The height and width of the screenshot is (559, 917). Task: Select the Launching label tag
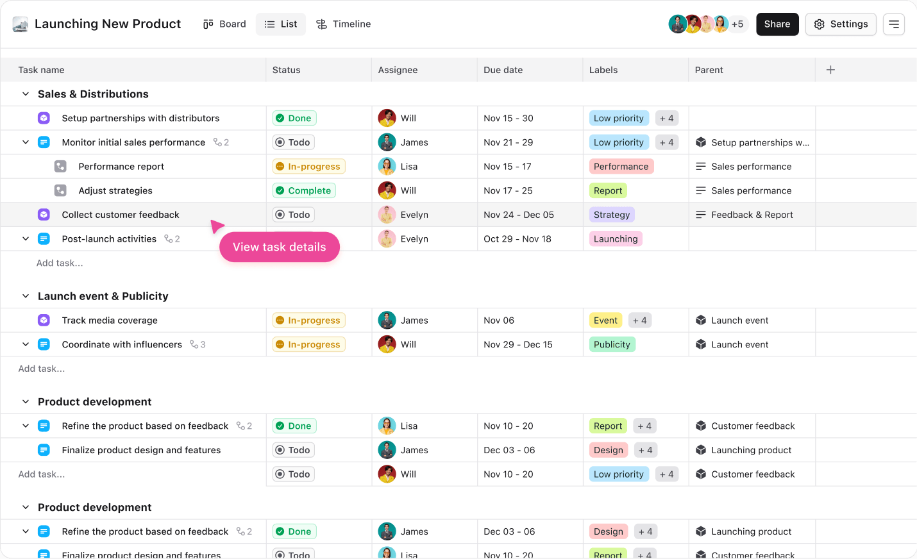616,239
